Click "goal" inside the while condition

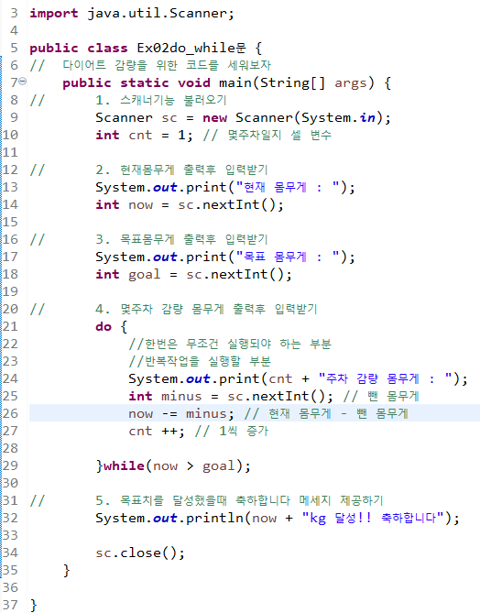click(x=218, y=466)
